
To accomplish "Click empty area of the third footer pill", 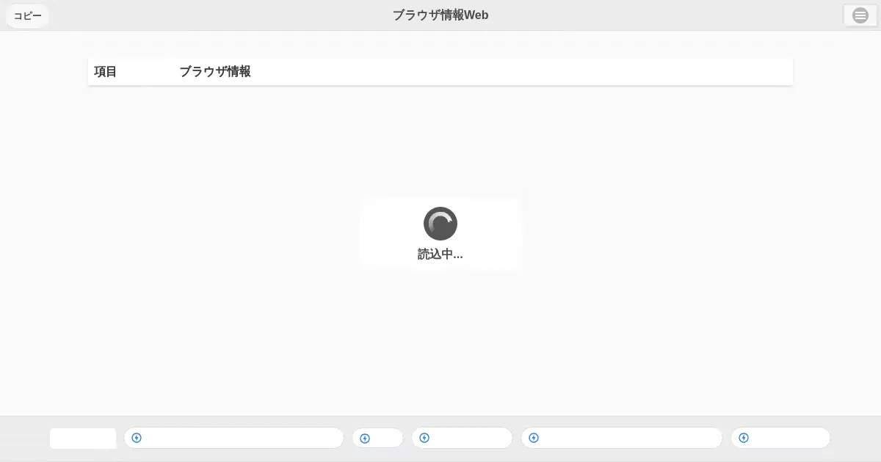I will point(470,439).
